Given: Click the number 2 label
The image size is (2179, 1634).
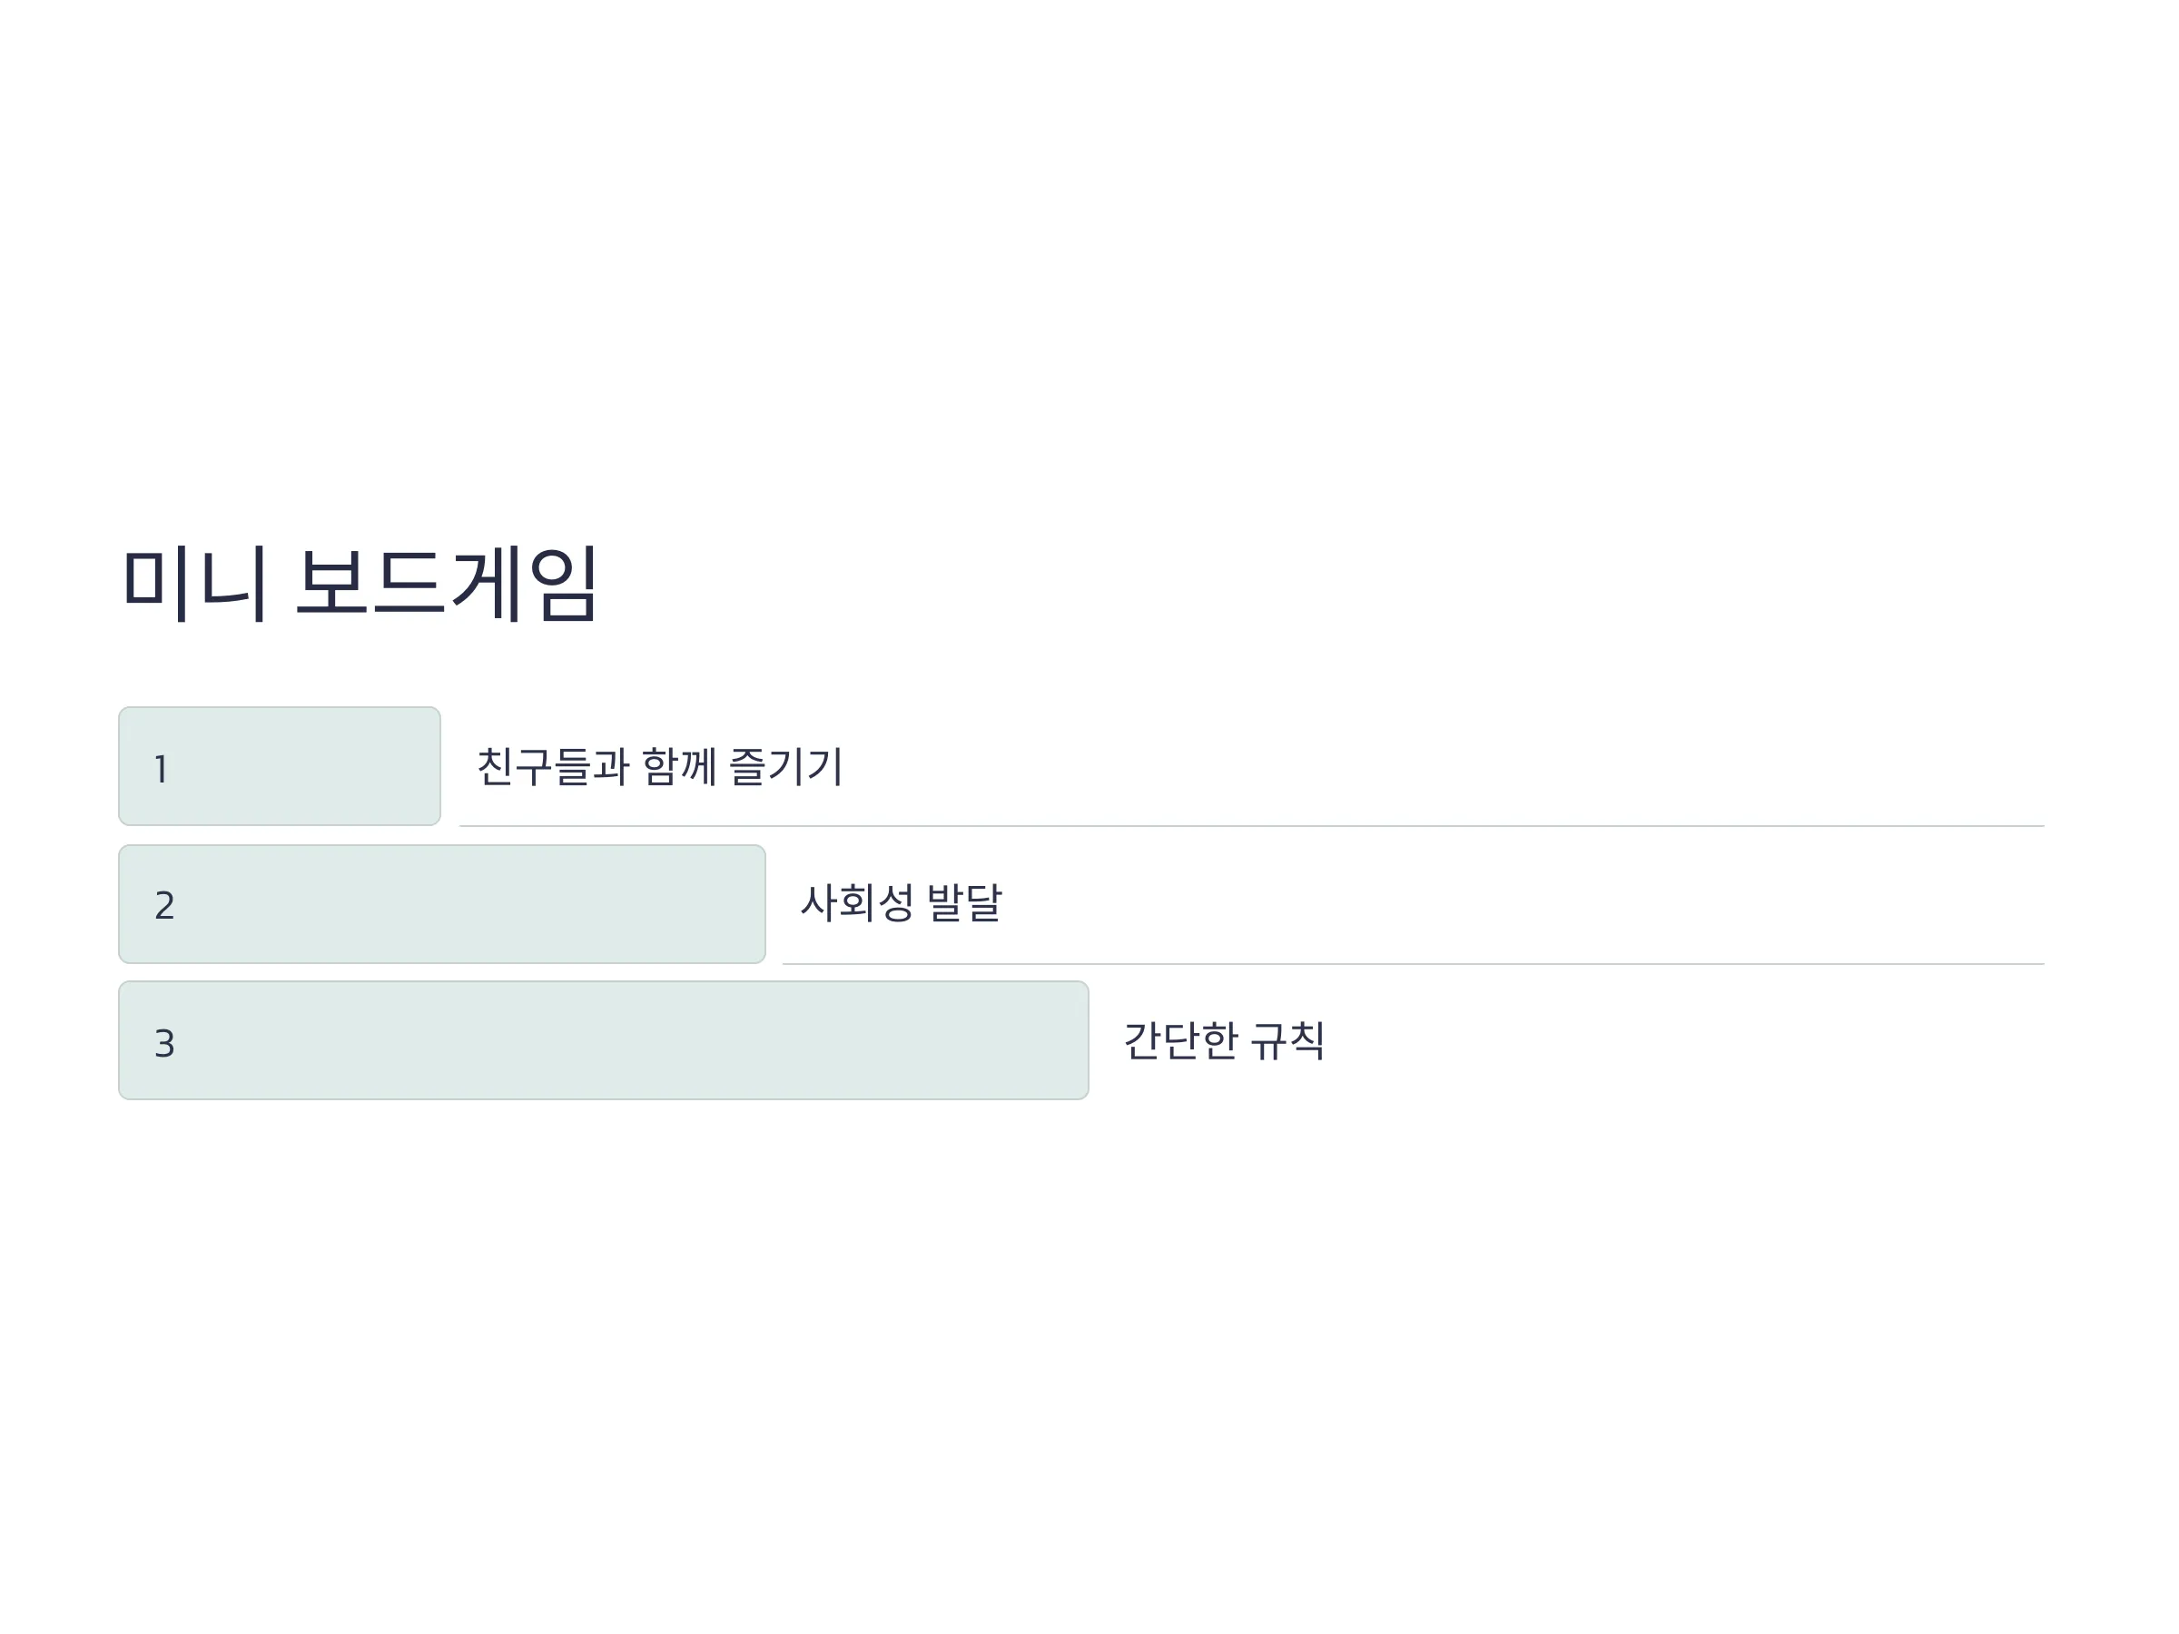Looking at the screenshot, I should click(x=164, y=906).
